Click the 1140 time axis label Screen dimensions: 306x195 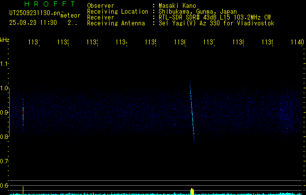[296, 42]
